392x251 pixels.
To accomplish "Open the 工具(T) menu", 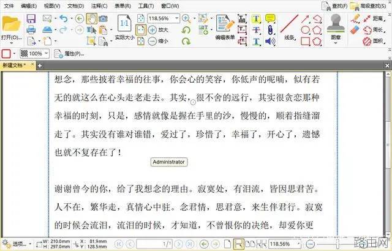I will pos(146,6).
